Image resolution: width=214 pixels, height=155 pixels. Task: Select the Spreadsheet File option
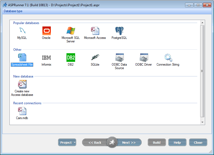click(x=22, y=58)
